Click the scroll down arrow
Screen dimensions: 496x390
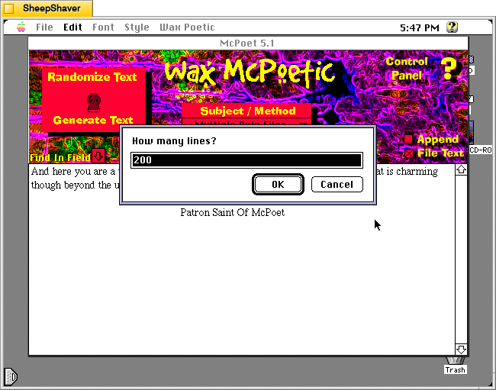click(461, 350)
